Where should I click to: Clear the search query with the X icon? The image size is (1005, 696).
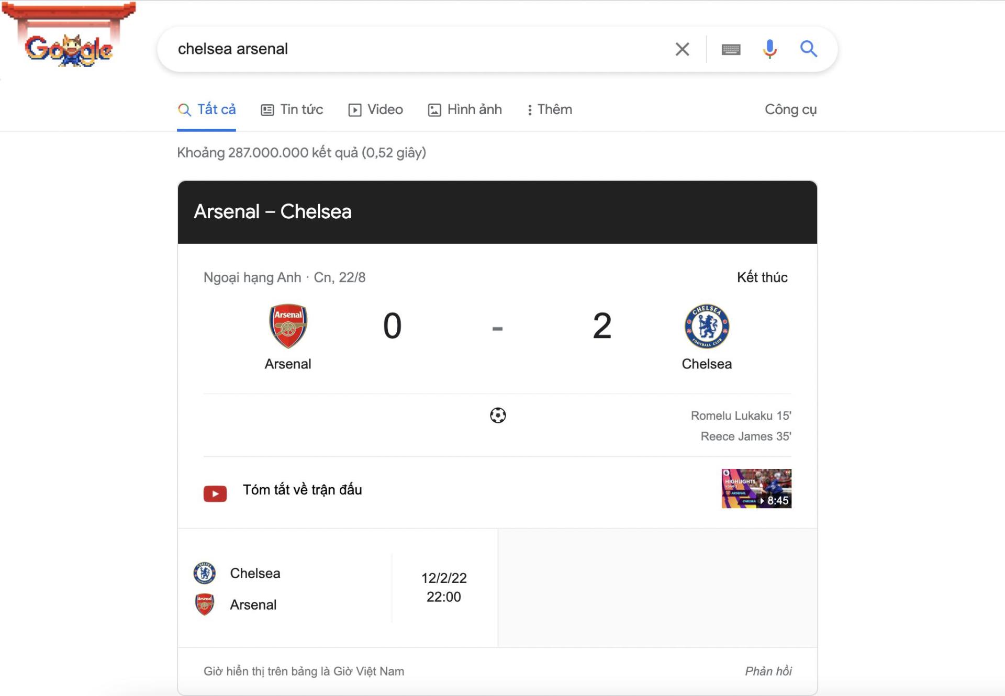click(682, 49)
